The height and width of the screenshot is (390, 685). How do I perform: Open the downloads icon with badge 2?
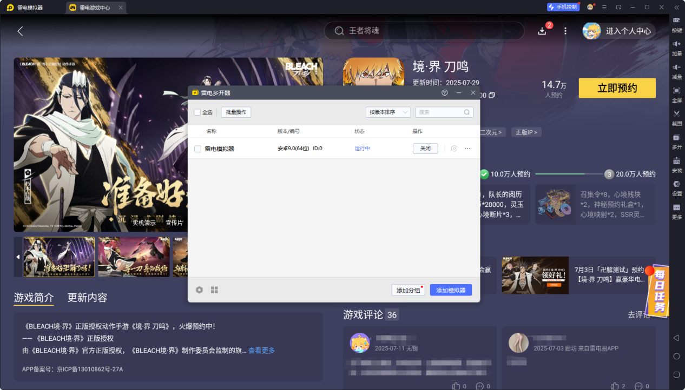point(543,31)
